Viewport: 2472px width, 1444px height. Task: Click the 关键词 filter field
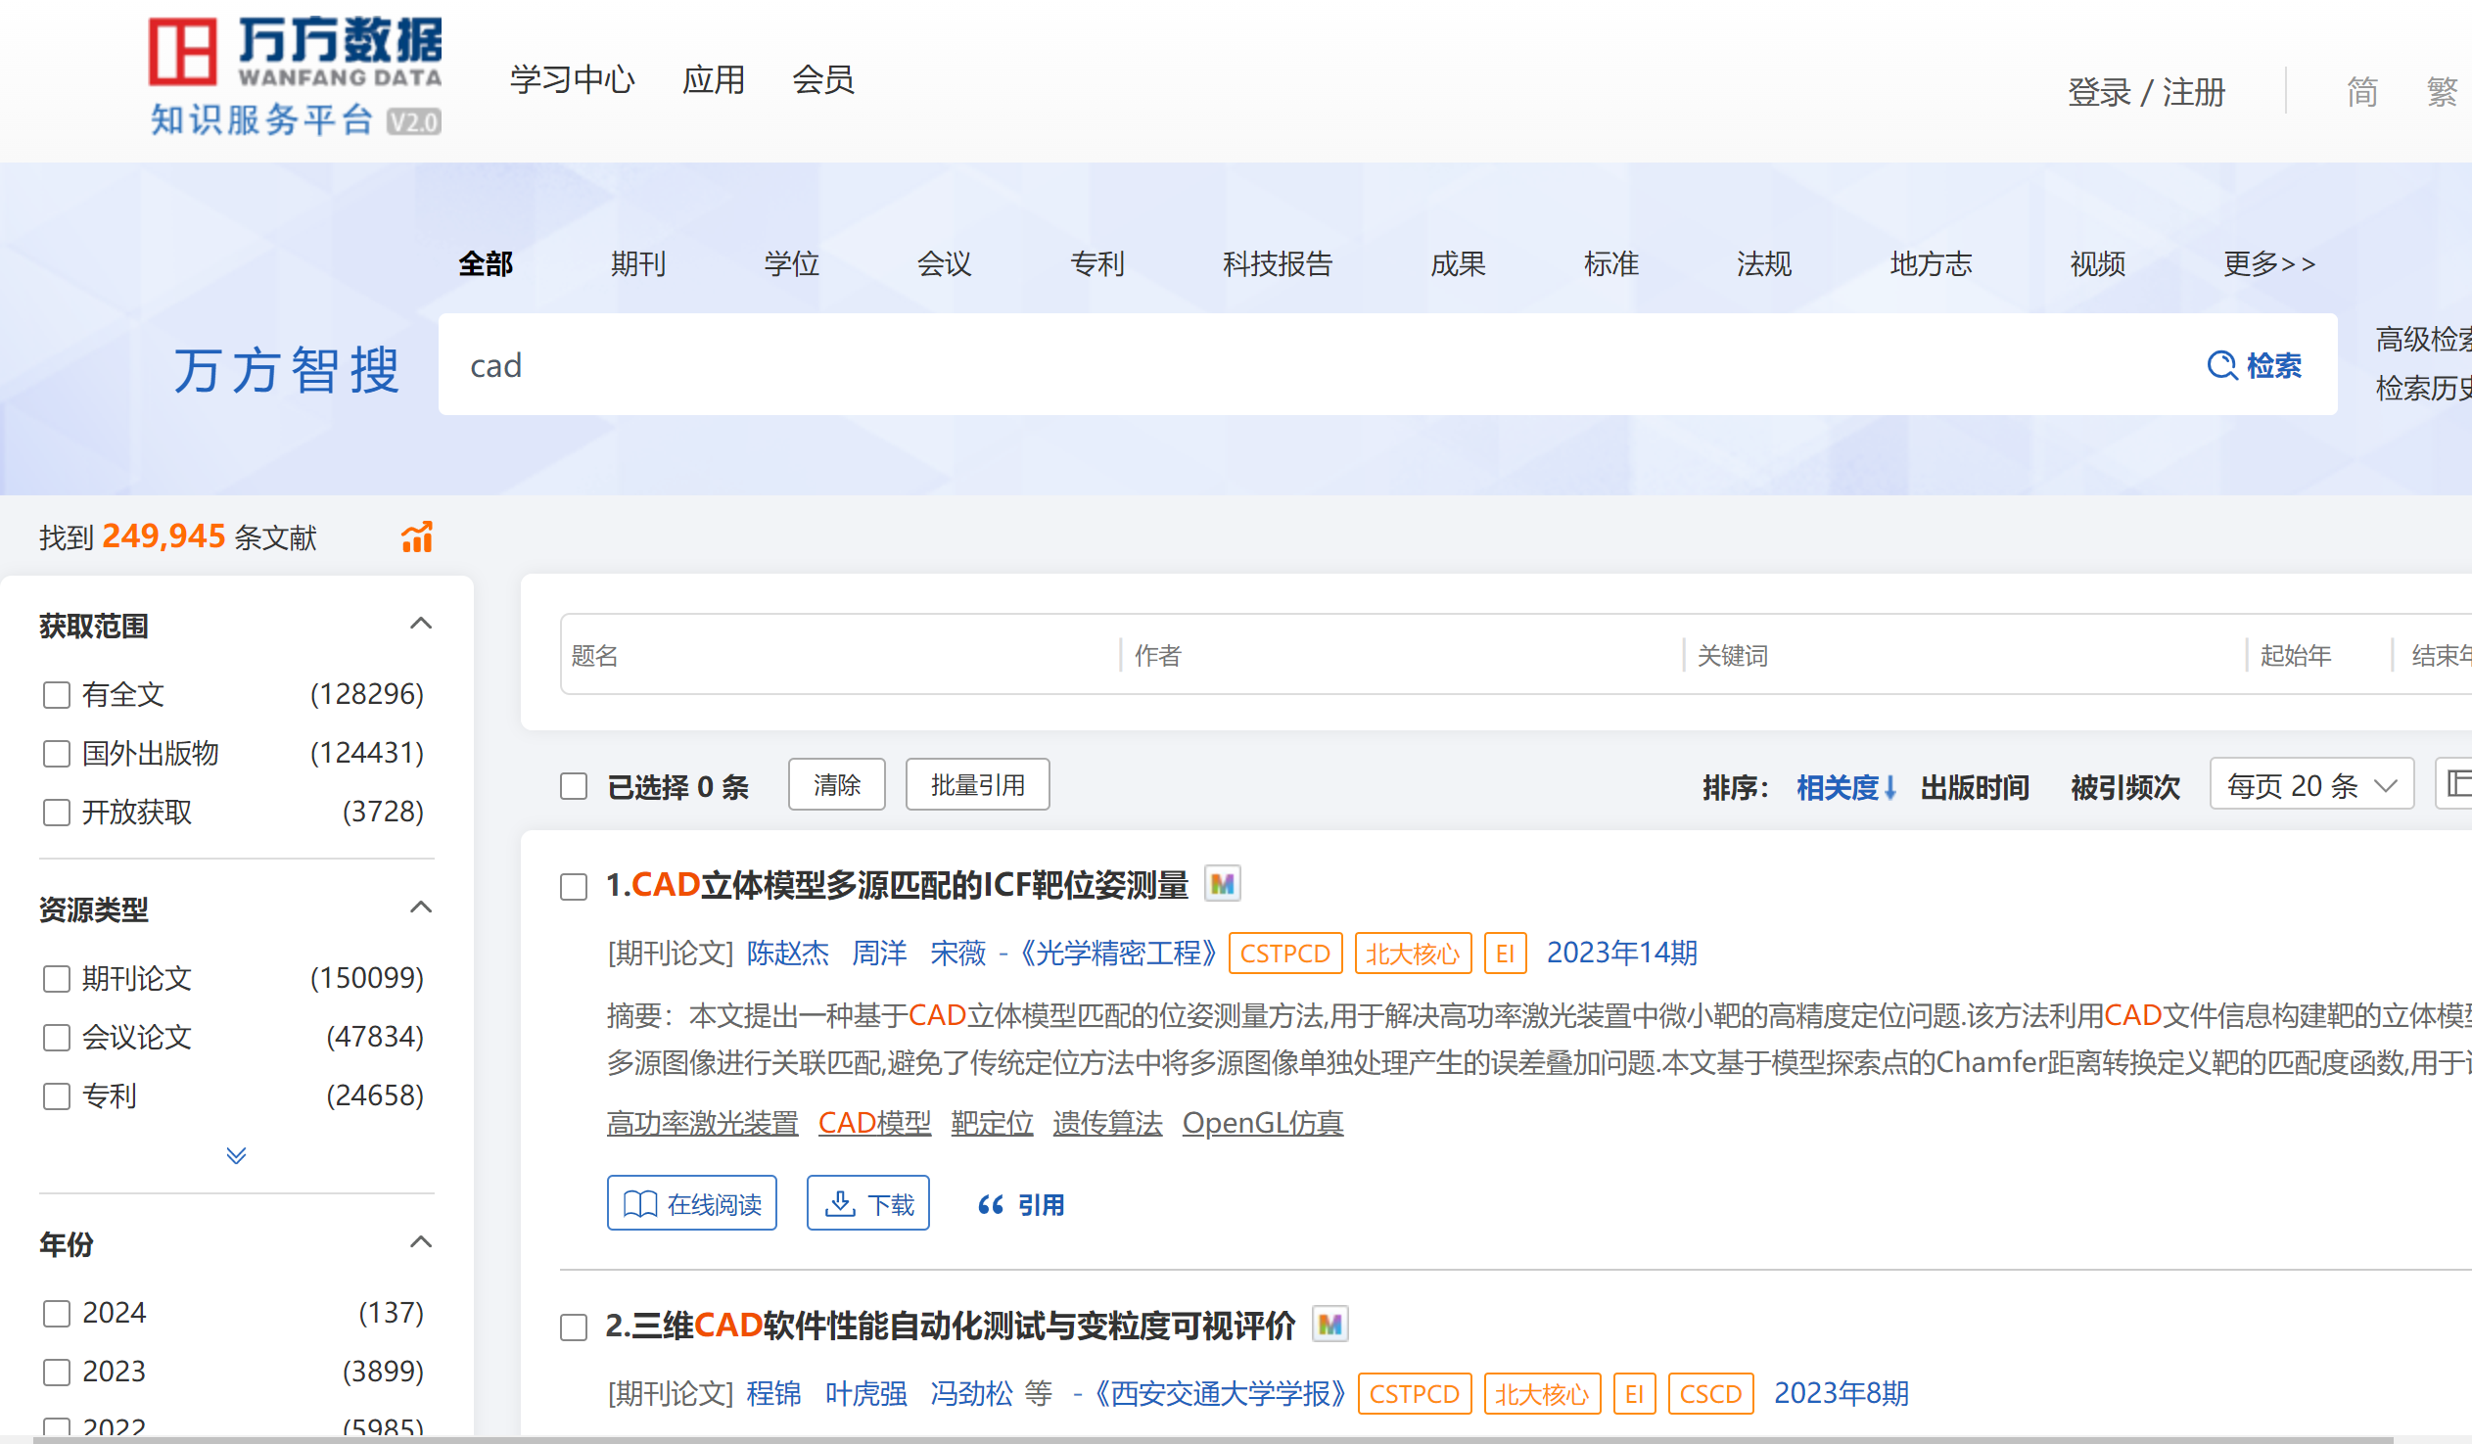1967,654
